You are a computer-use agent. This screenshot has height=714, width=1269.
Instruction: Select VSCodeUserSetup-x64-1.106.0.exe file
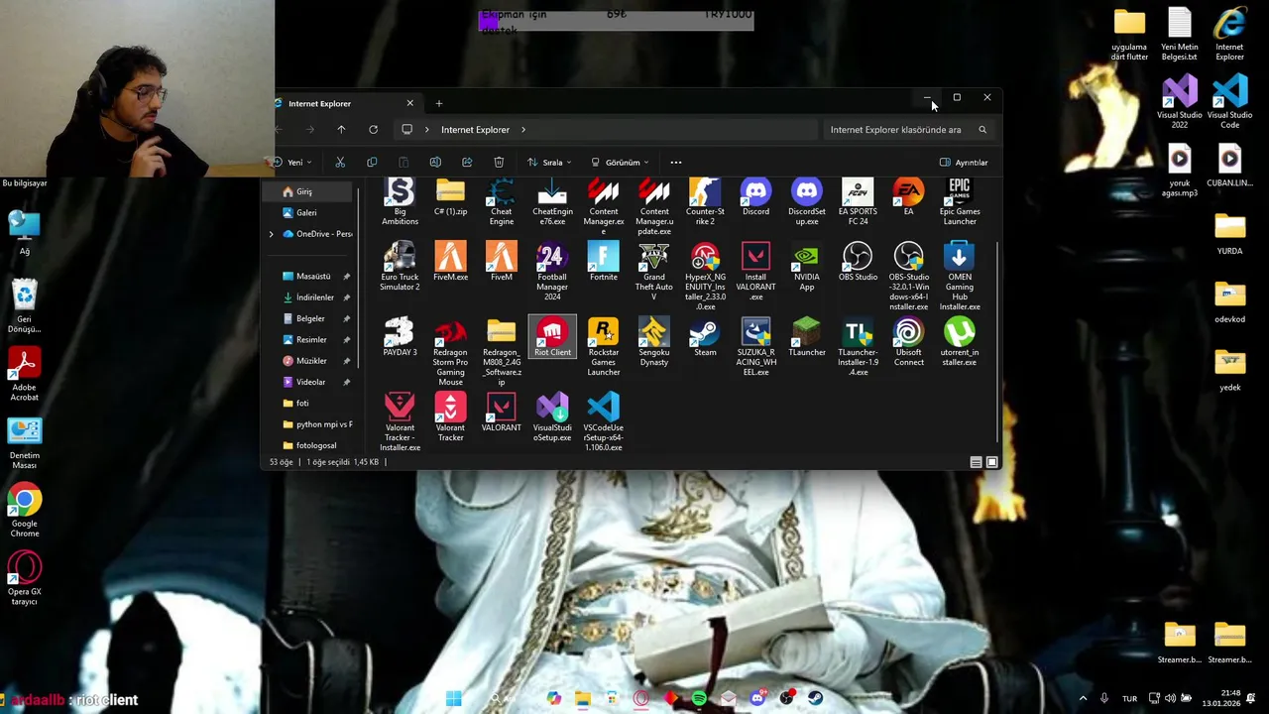pos(603,423)
